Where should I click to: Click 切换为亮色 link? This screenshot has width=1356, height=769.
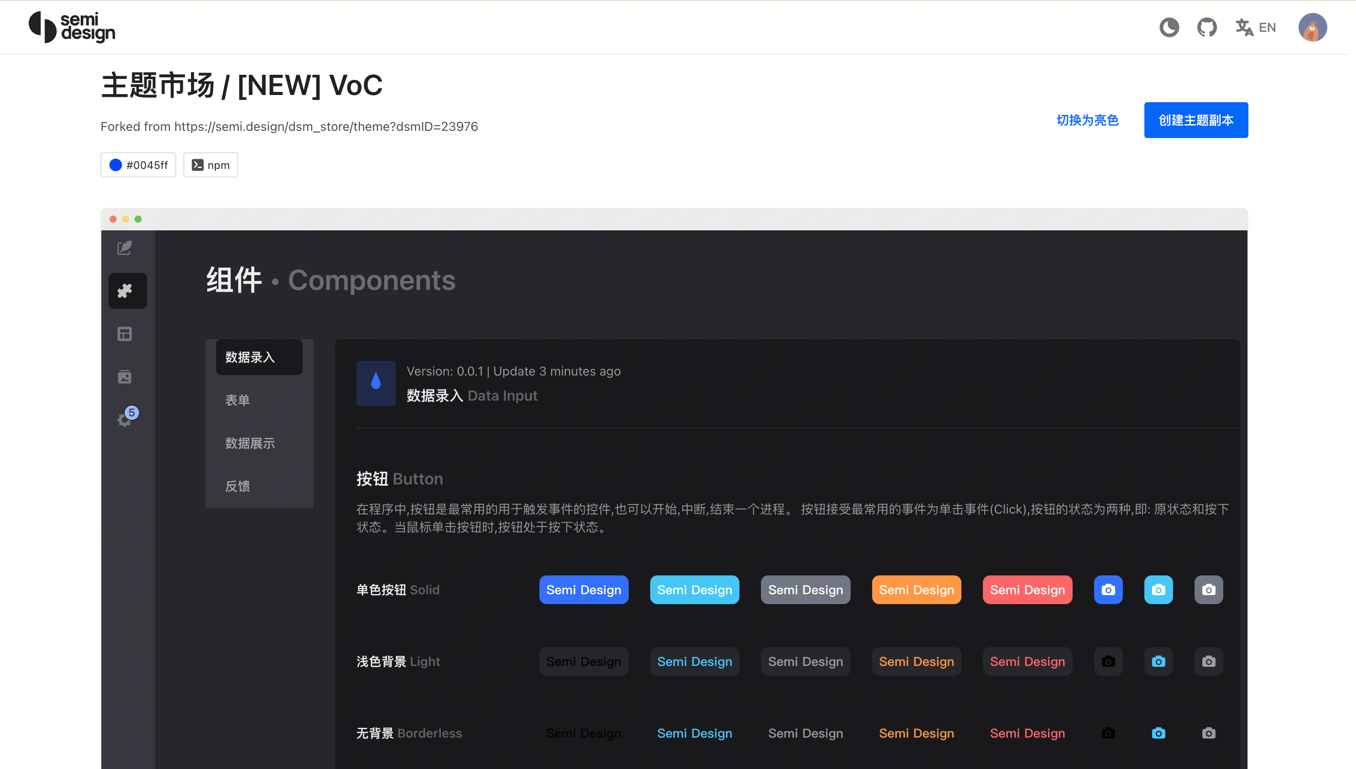(1087, 120)
